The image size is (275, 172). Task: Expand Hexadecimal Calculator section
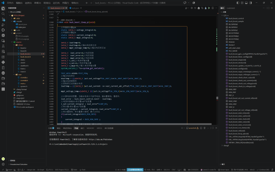point(19,164)
